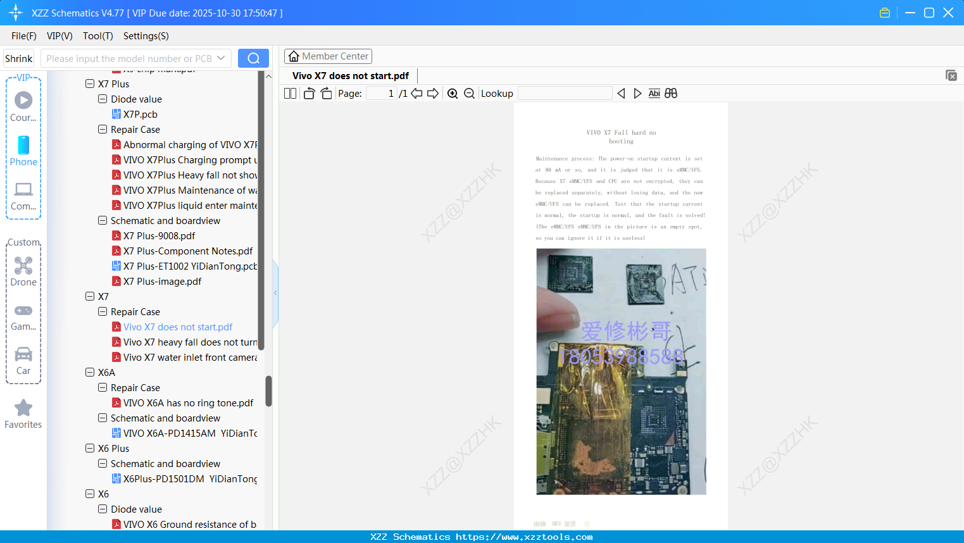Image resolution: width=964 pixels, height=543 pixels.
Task: Open the model number dropdown arrow
Action: (x=221, y=58)
